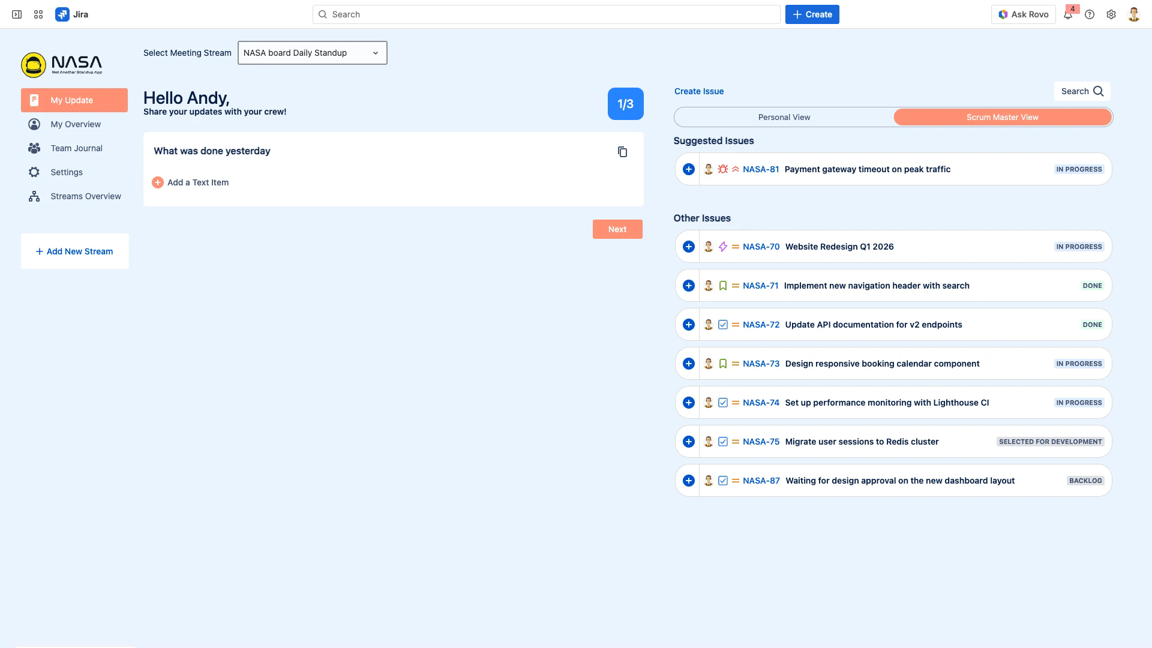
Task: Click the Next button
Action: [617, 229]
